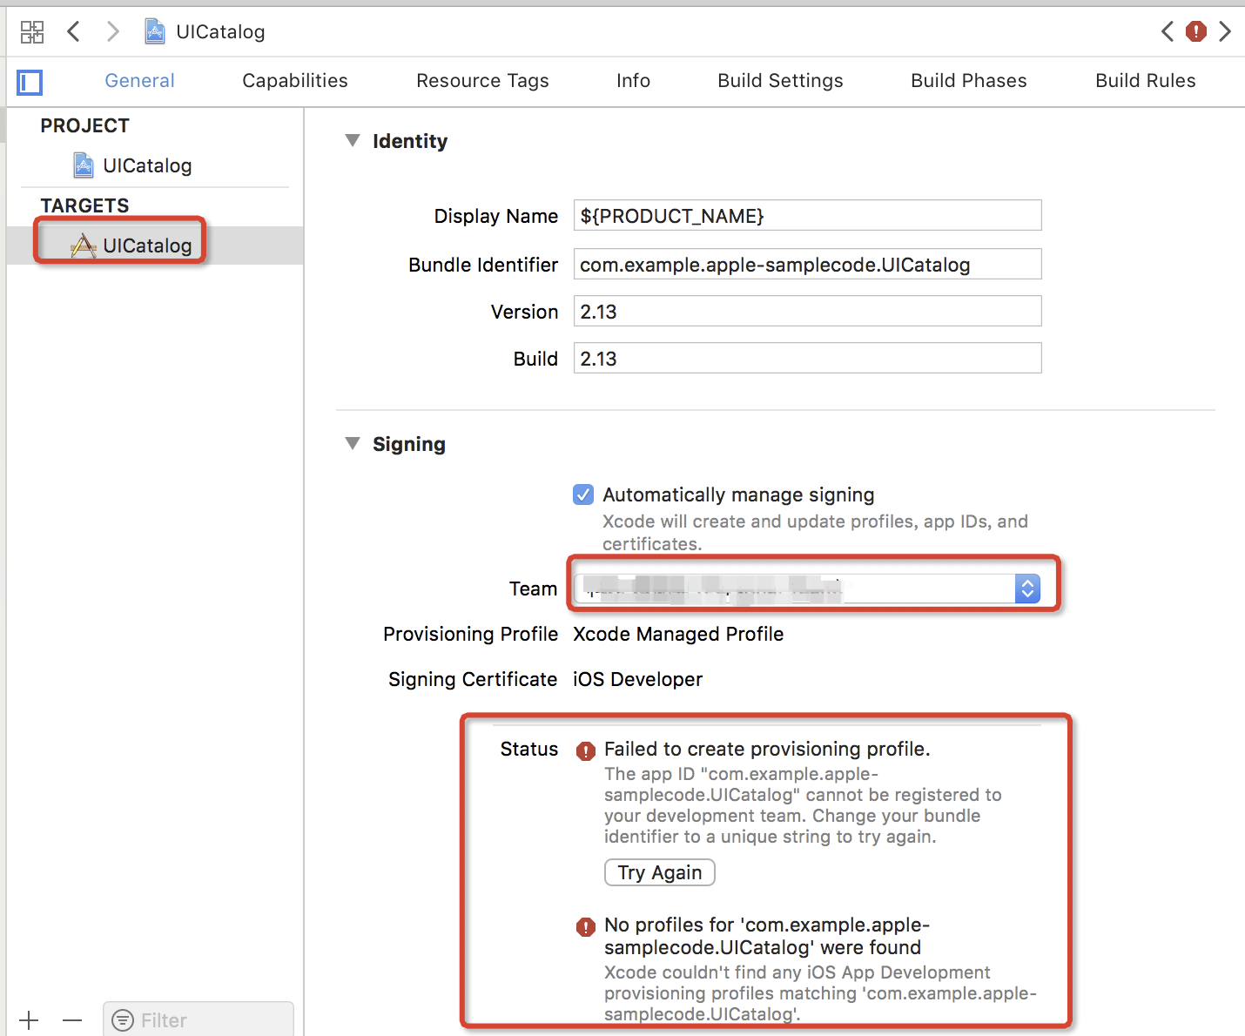Click the Try Again button

coord(660,872)
